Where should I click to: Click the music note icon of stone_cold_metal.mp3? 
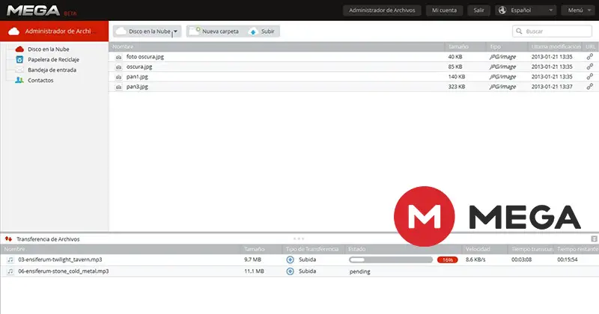pyautogui.click(x=10, y=271)
